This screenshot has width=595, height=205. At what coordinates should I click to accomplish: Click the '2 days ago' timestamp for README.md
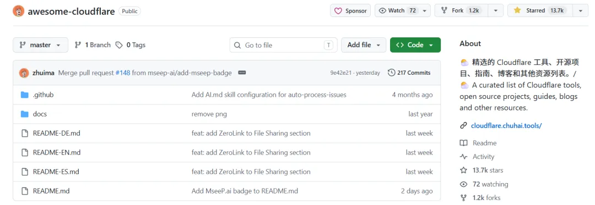[416, 191]
